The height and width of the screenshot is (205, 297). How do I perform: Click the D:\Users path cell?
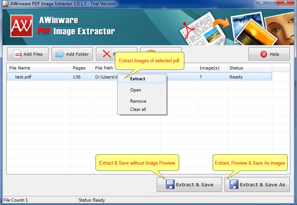(106, 77)
